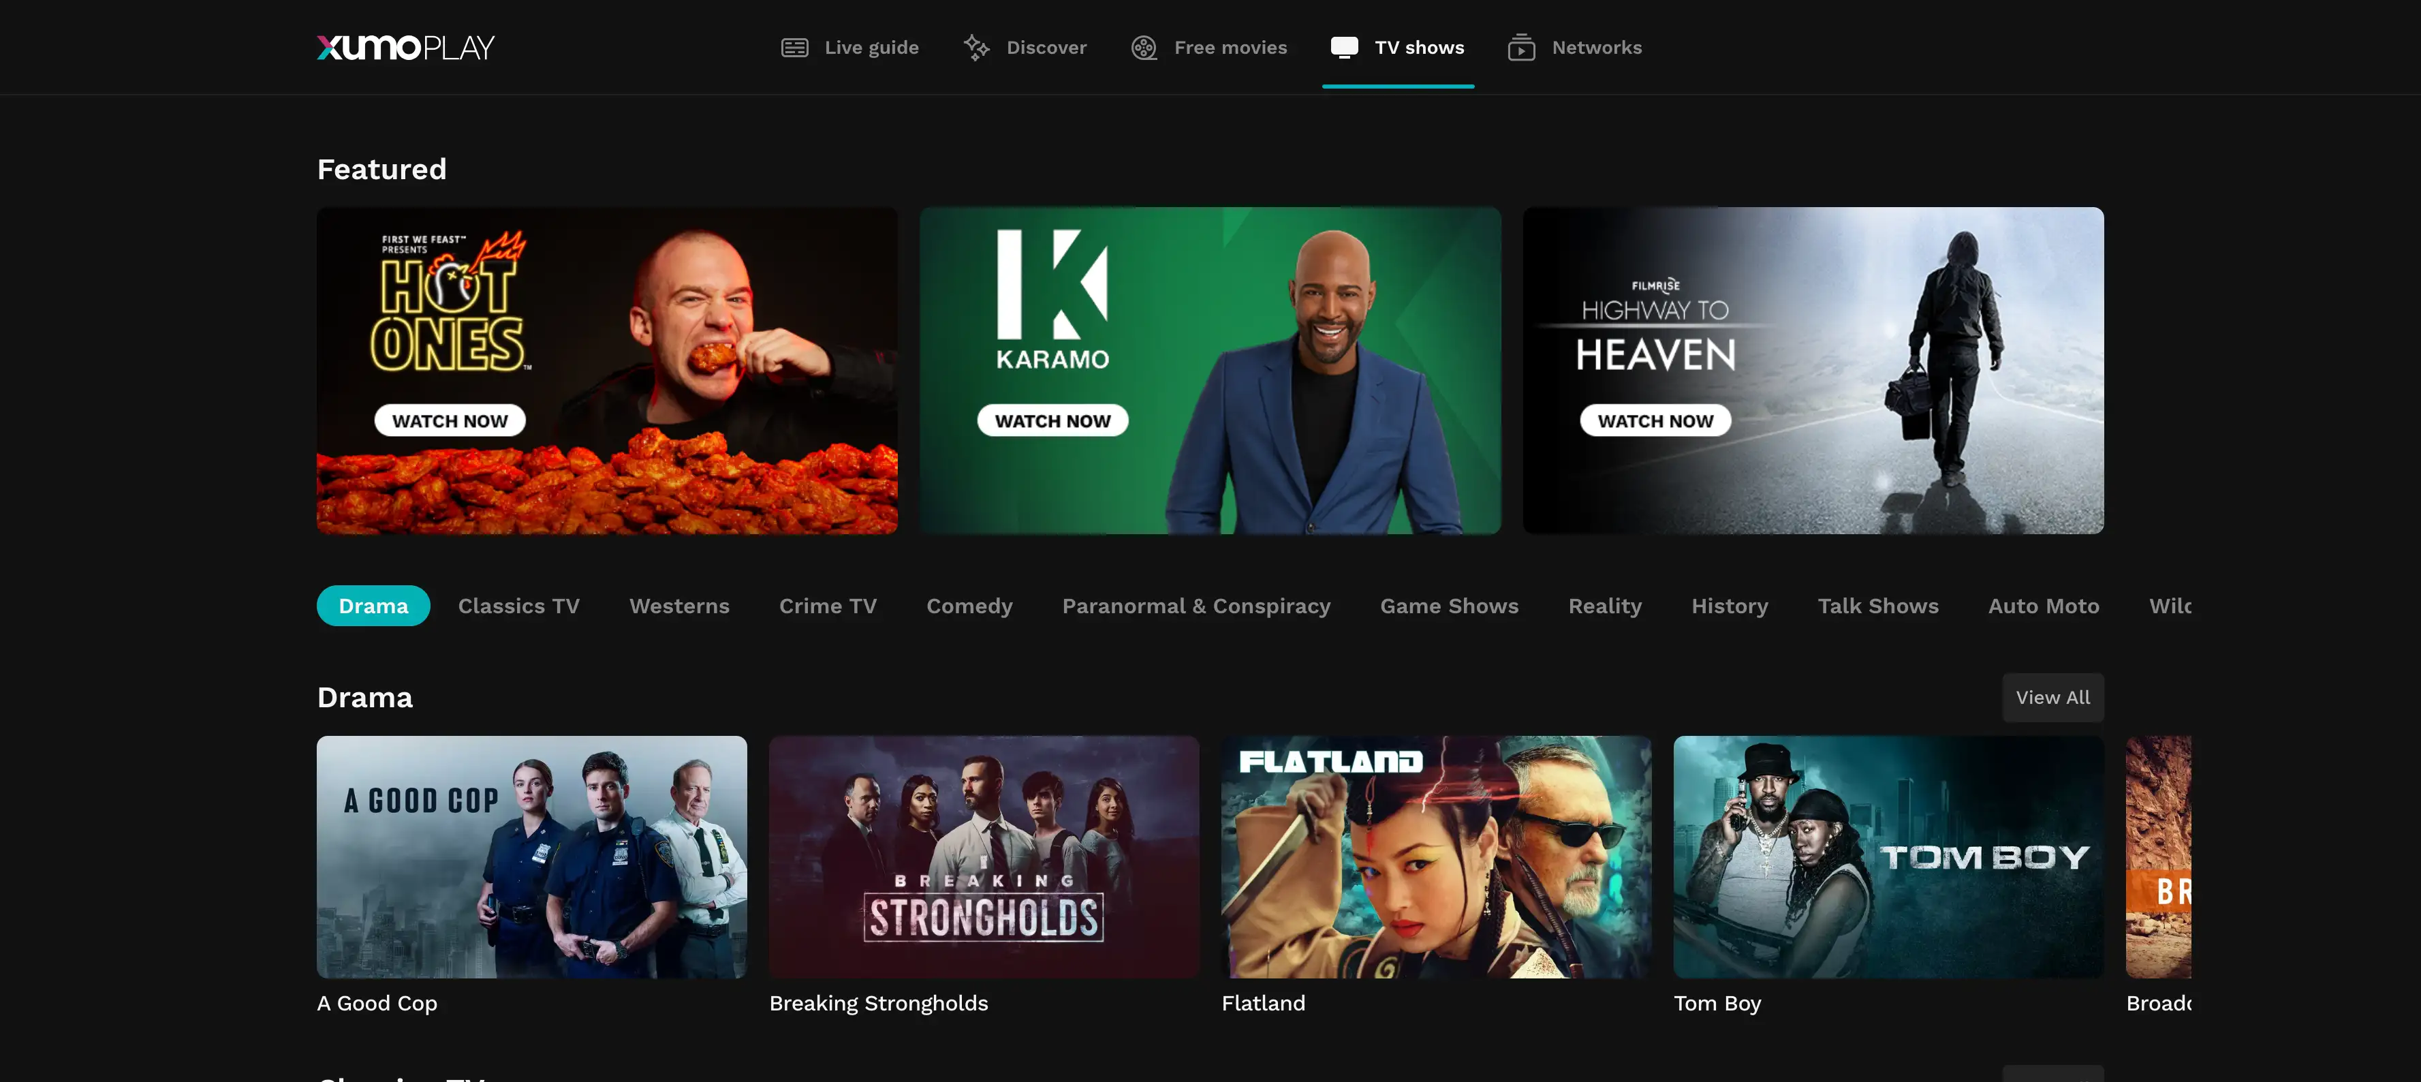
Task: Choose the Game Shows category
Action: coord(1448,606)
